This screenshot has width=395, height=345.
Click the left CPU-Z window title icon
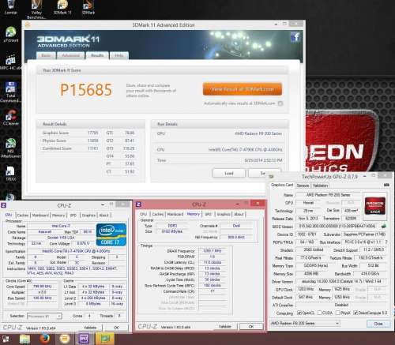[4, 205]
